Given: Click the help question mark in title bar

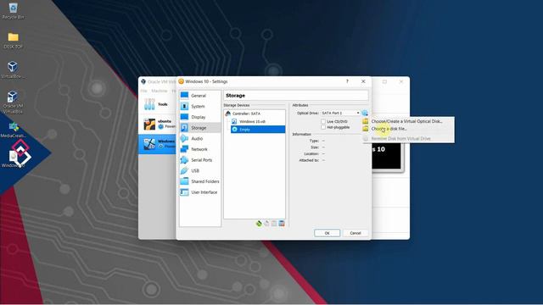Looking at the screenshot, I should click(x=347, y=81).
